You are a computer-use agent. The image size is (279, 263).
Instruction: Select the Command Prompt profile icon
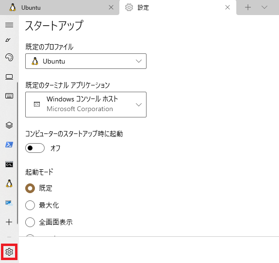[x=9, y=164]
